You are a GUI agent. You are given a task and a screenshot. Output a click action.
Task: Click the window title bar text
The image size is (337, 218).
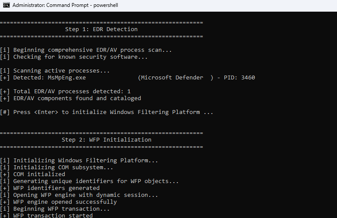[x=65, y=6]
